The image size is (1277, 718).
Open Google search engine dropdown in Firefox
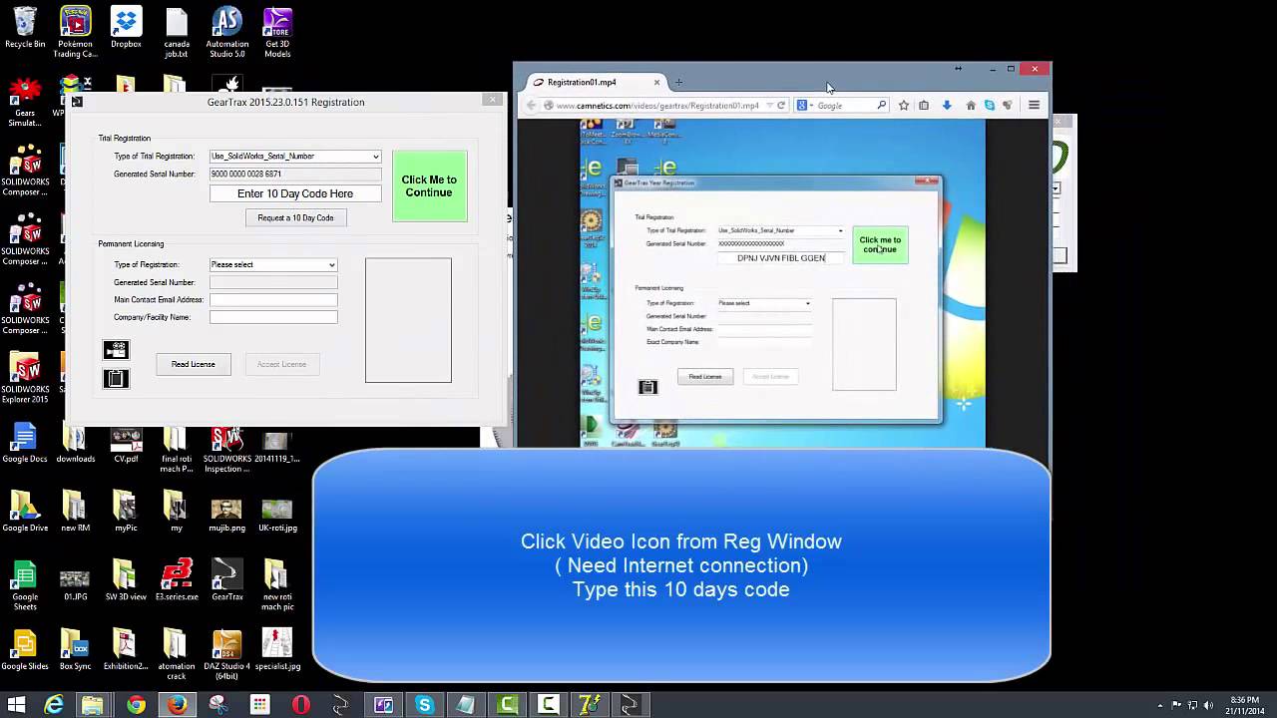806,105
